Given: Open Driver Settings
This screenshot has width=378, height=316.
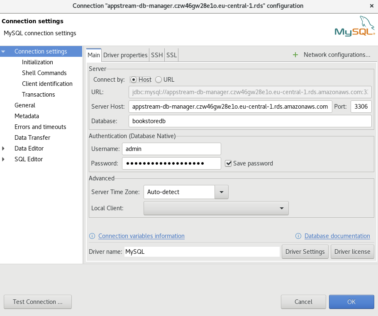Looking at the screenshot, I should coord(305,251).
